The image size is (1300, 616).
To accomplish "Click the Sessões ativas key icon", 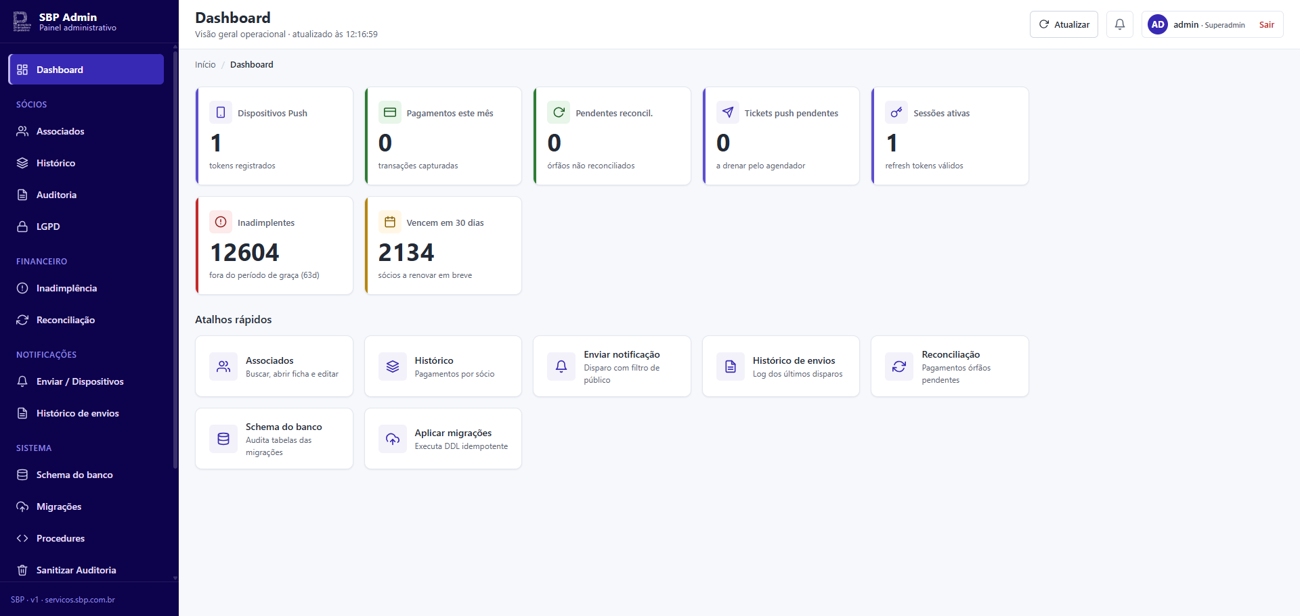I will click(896, 112).
